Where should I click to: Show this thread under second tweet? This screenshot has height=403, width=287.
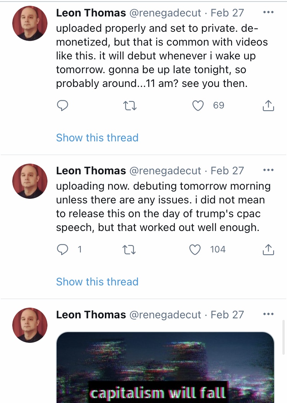pyautogui.click(x=97, y=282)
